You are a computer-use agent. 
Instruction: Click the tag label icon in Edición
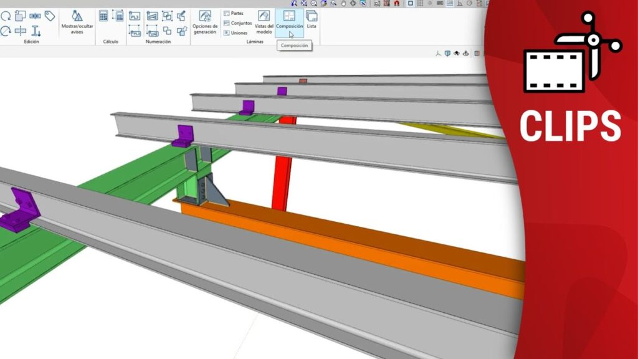(50, 16)
